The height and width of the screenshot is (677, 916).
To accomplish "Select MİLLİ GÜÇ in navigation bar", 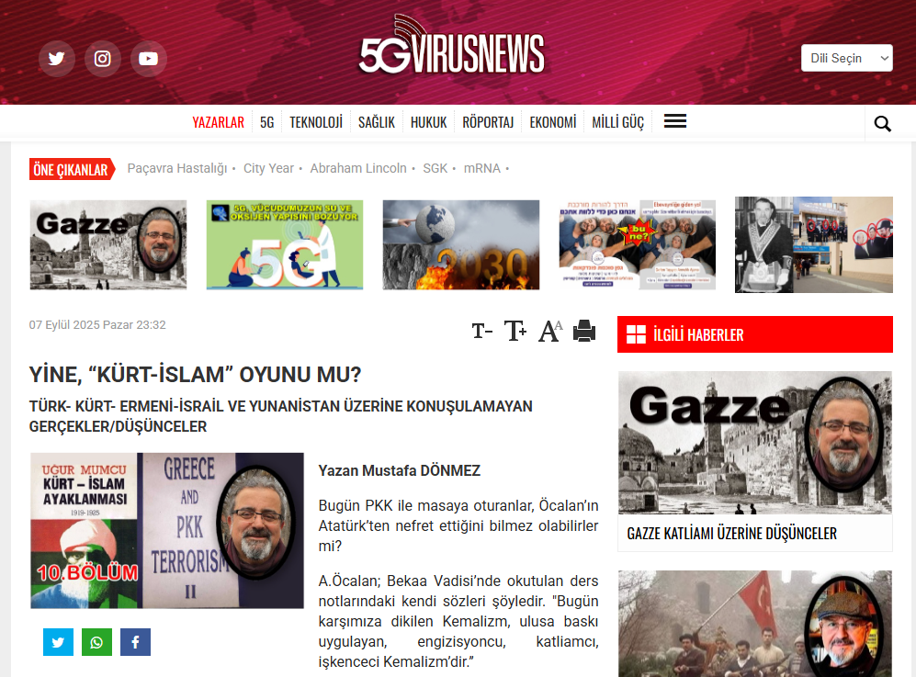I will (617, 122).
